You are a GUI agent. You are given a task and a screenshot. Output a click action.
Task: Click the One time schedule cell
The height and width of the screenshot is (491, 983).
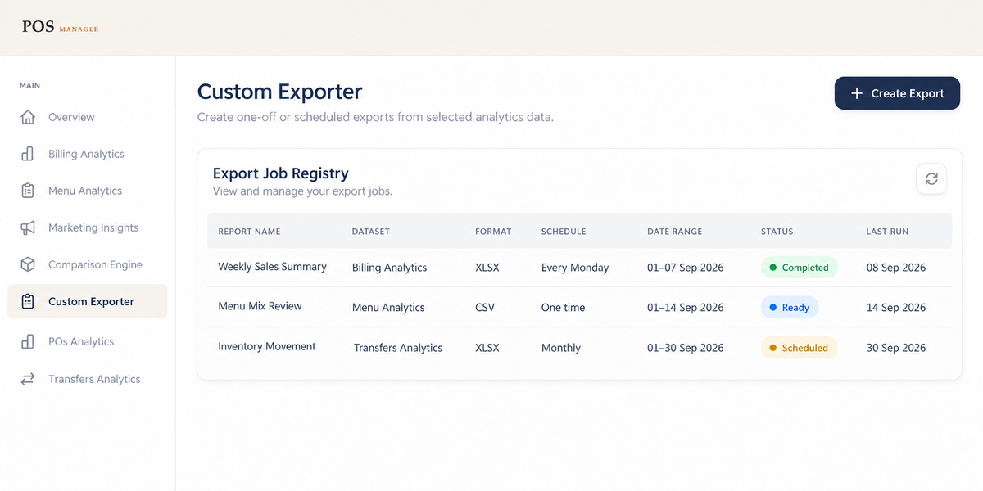tap(563, 308)
